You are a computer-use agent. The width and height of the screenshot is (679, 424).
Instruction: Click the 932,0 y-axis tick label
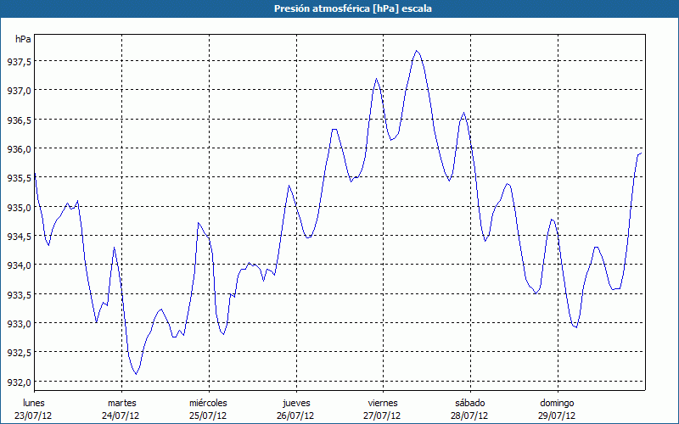pos(19,382)
